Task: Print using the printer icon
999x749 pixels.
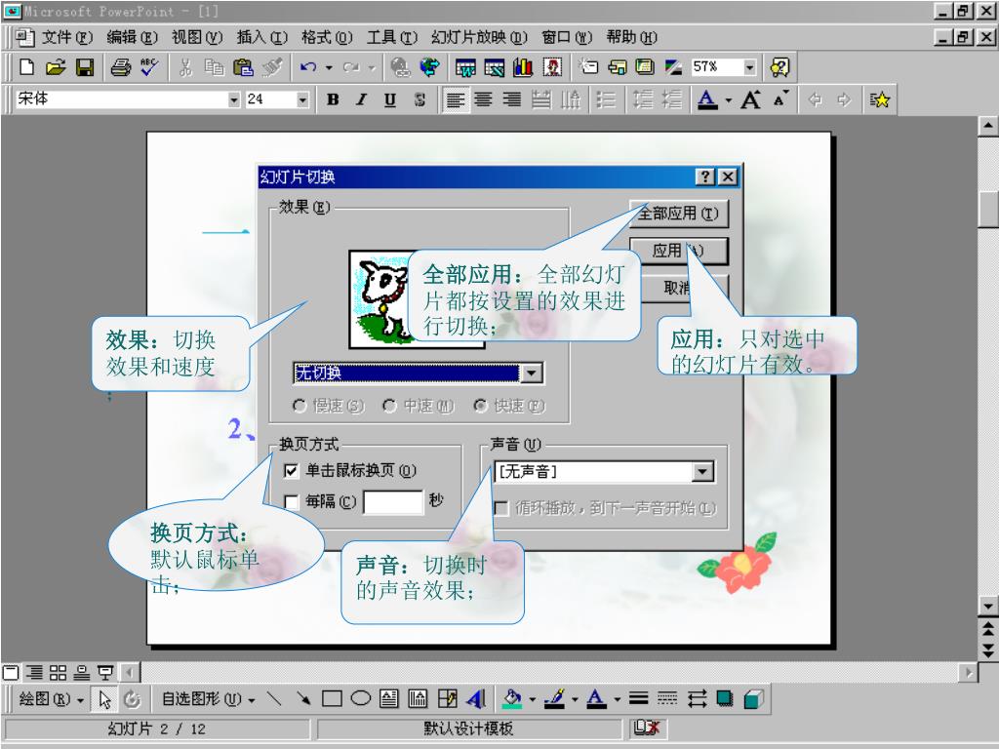Action: (x=120, y=67)
